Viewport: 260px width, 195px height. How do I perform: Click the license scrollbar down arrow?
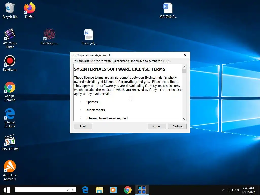[184, 119]
